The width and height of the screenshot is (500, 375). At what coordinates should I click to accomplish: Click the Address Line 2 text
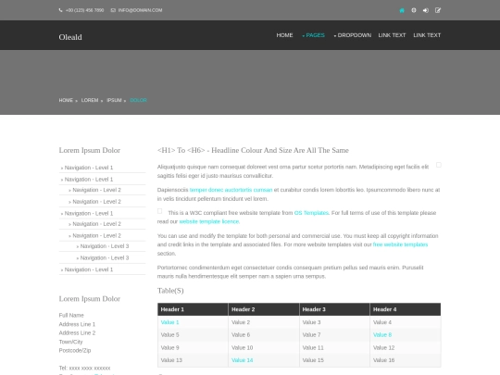[x=77, y=332]
